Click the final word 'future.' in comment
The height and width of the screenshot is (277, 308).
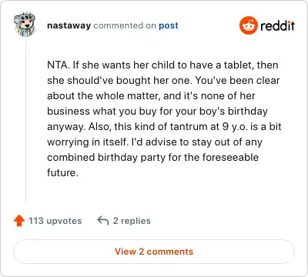(62, 172)
